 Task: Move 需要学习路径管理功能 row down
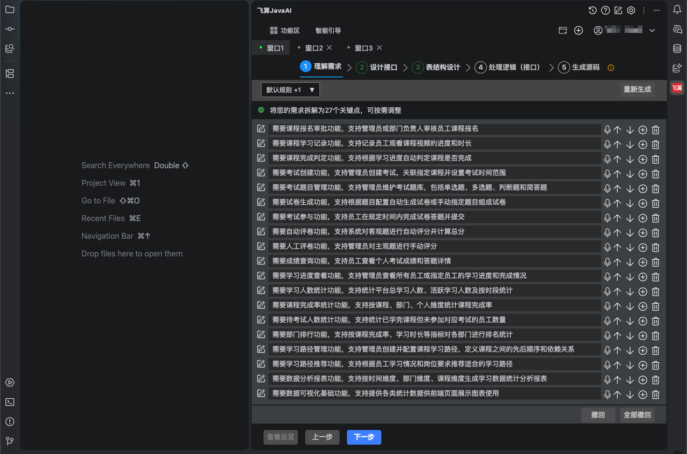click(x=630, y=350)
